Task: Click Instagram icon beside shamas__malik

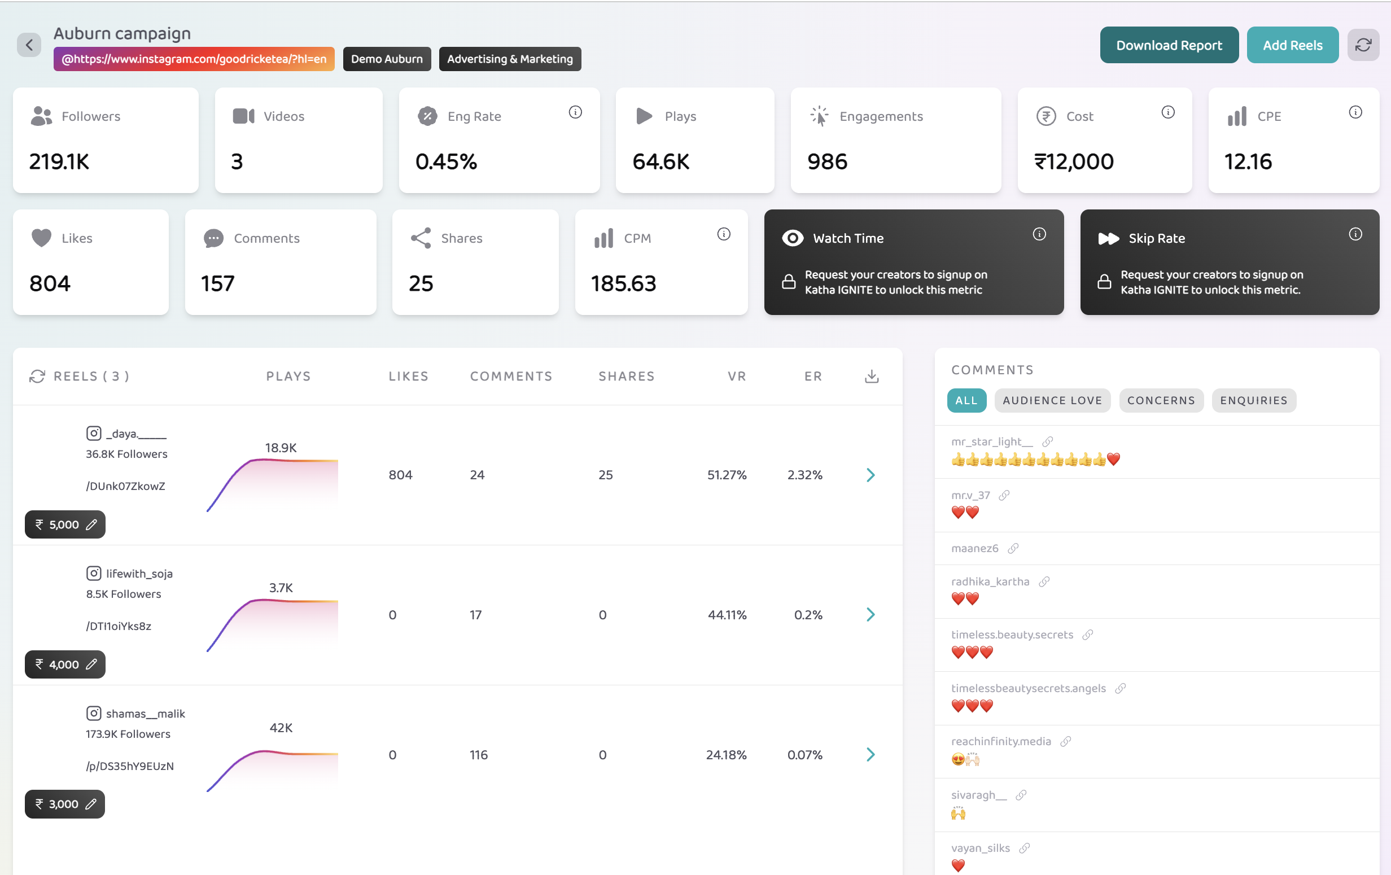Action: pyautogui.click(x=94, y=714)
